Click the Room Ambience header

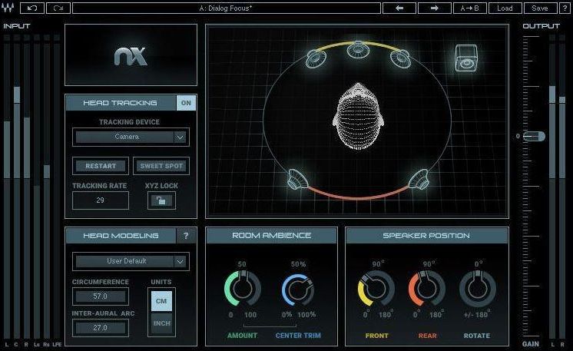coord(271,236)
